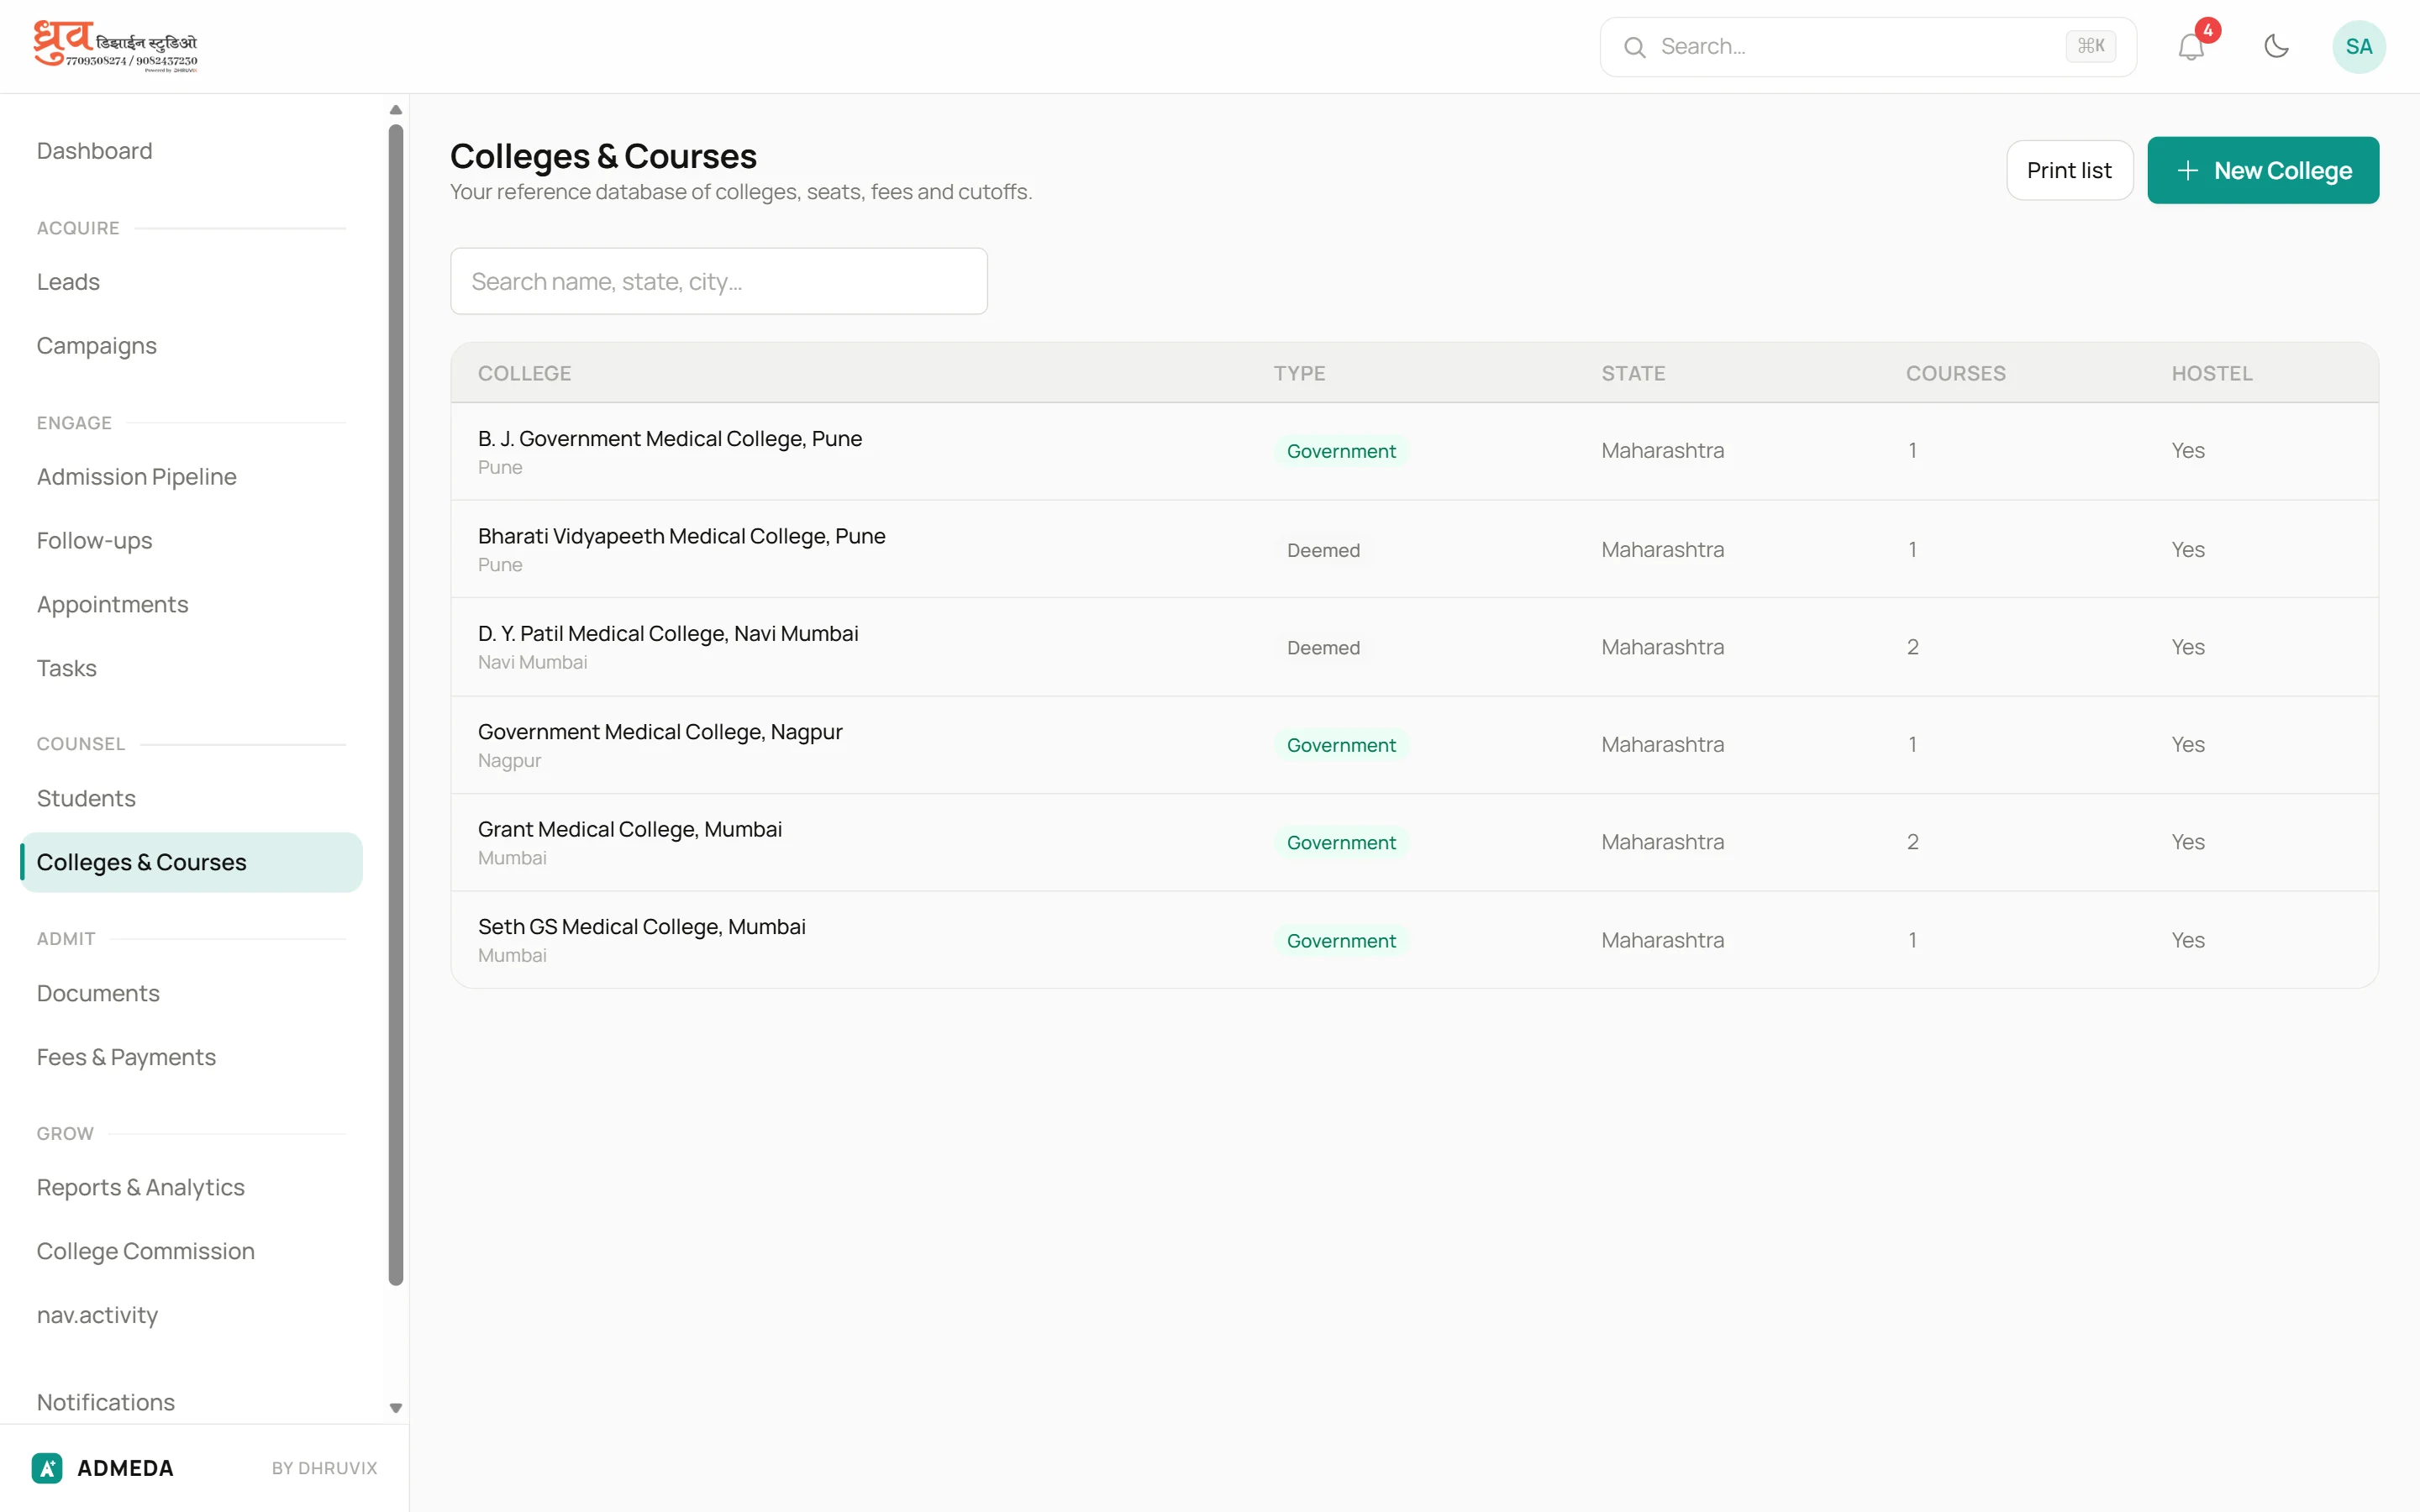Click the Print list button
This screenshot has height=1512, width=2420.
2069,170
